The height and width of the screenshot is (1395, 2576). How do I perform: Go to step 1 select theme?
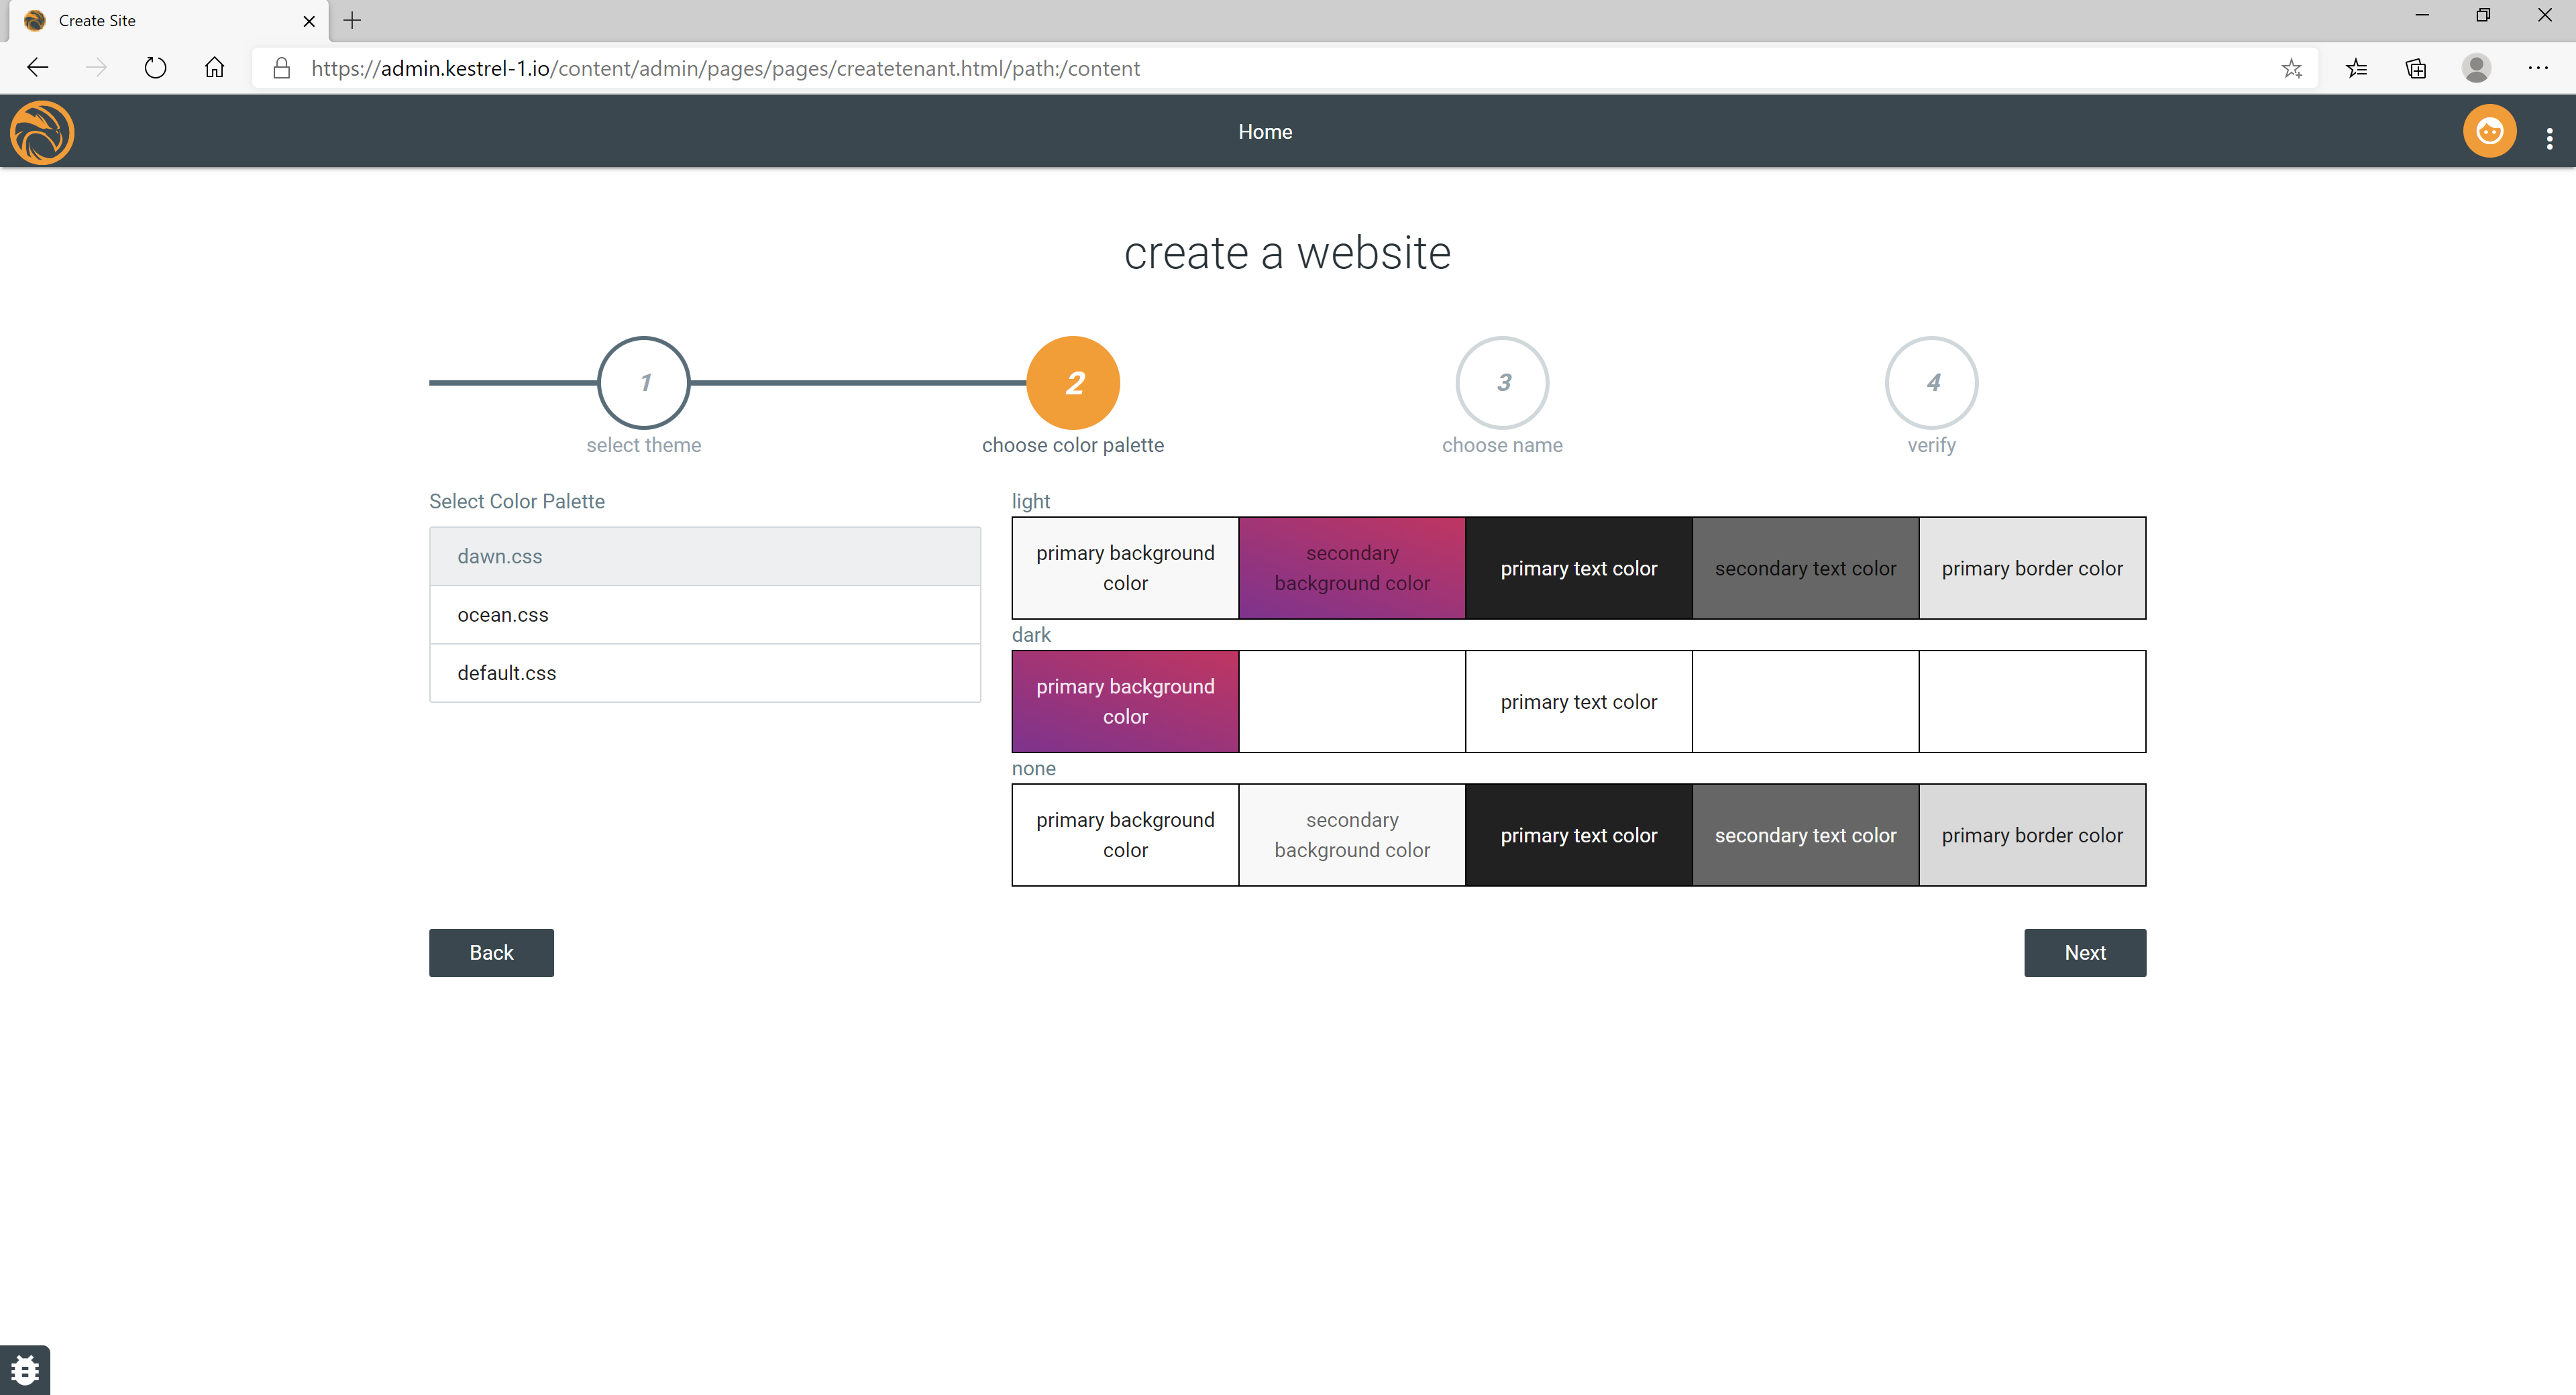point(644,383)
